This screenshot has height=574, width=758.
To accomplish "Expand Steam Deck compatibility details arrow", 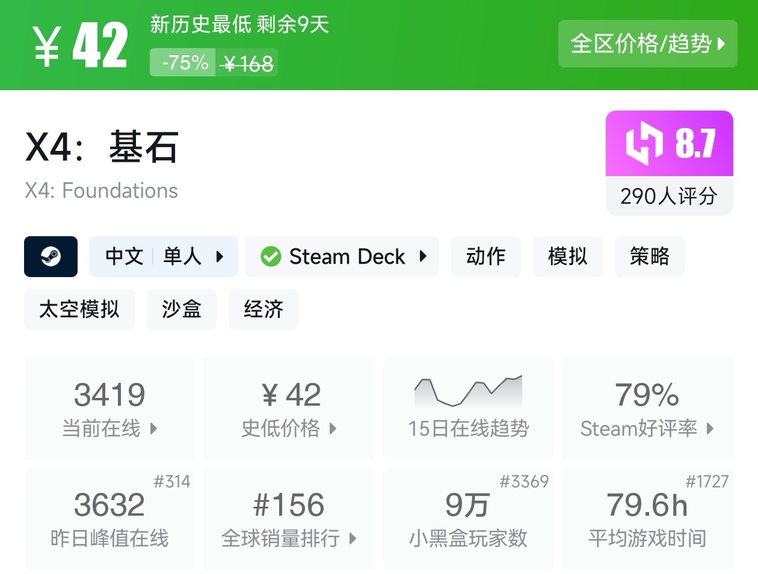I will [423, 257].
